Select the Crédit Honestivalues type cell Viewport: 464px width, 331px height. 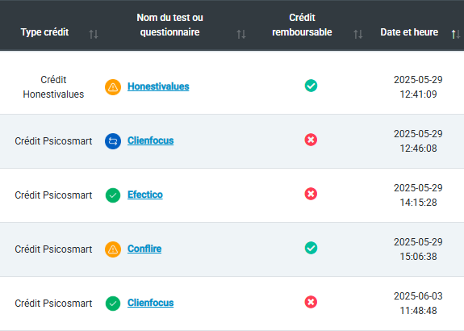53,87
